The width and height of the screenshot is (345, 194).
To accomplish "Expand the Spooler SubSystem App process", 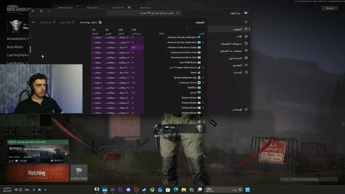I will click(203, 78).
